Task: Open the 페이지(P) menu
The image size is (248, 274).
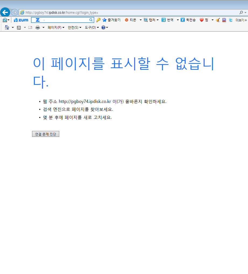Action: tap(56, 27)
